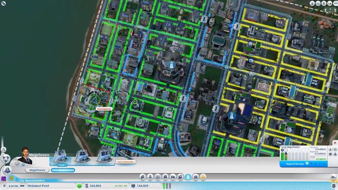Click the small top round icon on left sidebar

pyautogui.click(x=3, y=149)
